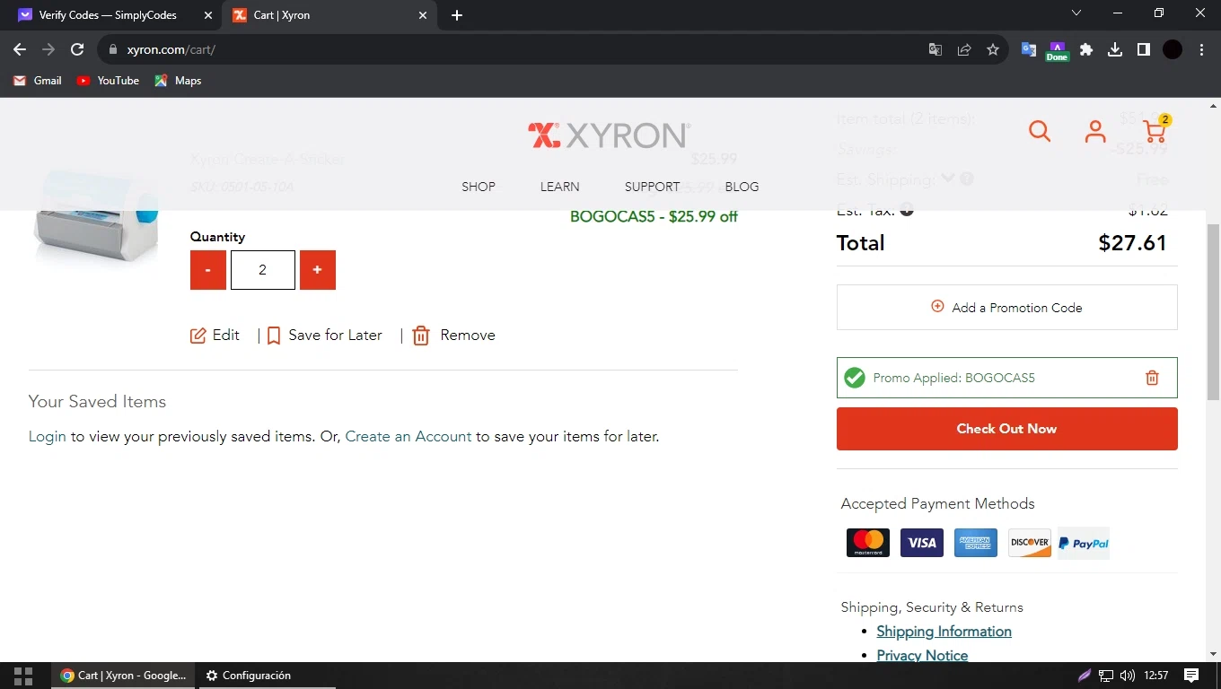Save the item for later
The image size is (1221, 689).
tap(324, 336)
